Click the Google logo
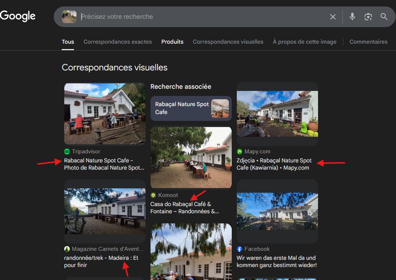Viewport: 396px width, 280px height. [x=18, y=16]
